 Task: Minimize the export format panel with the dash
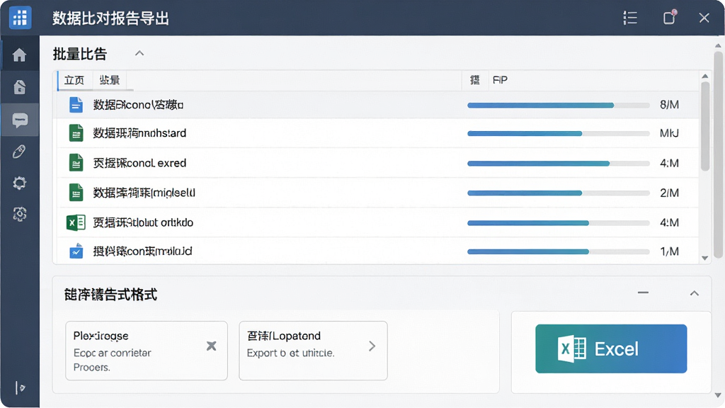pos(643,293)
